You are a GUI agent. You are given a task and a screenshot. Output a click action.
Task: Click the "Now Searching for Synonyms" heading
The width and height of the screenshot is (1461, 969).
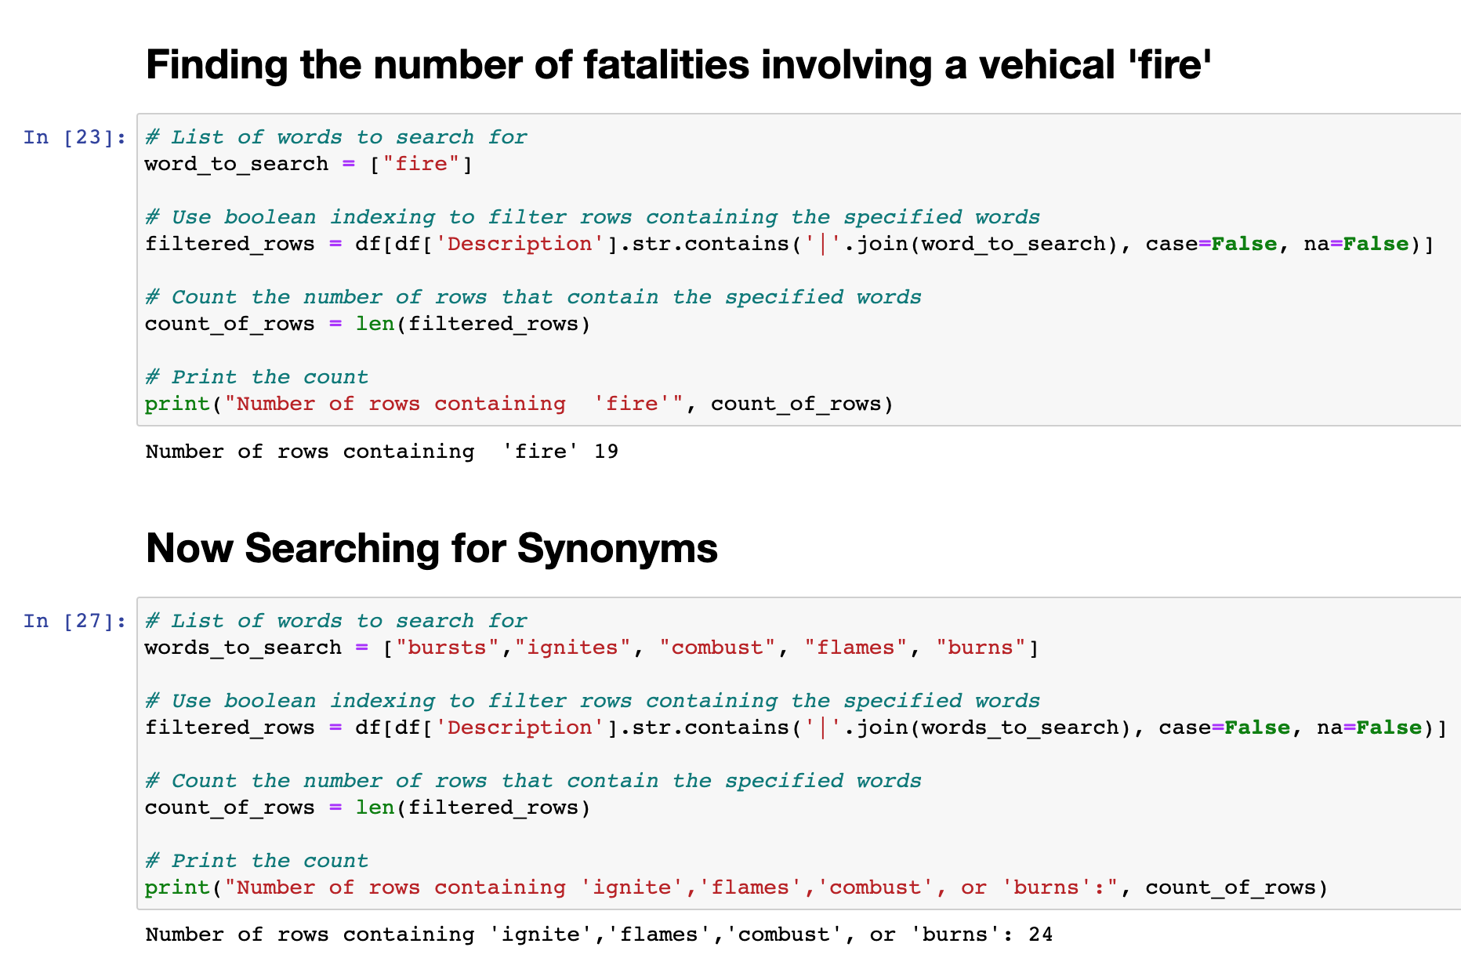[431, 548]
